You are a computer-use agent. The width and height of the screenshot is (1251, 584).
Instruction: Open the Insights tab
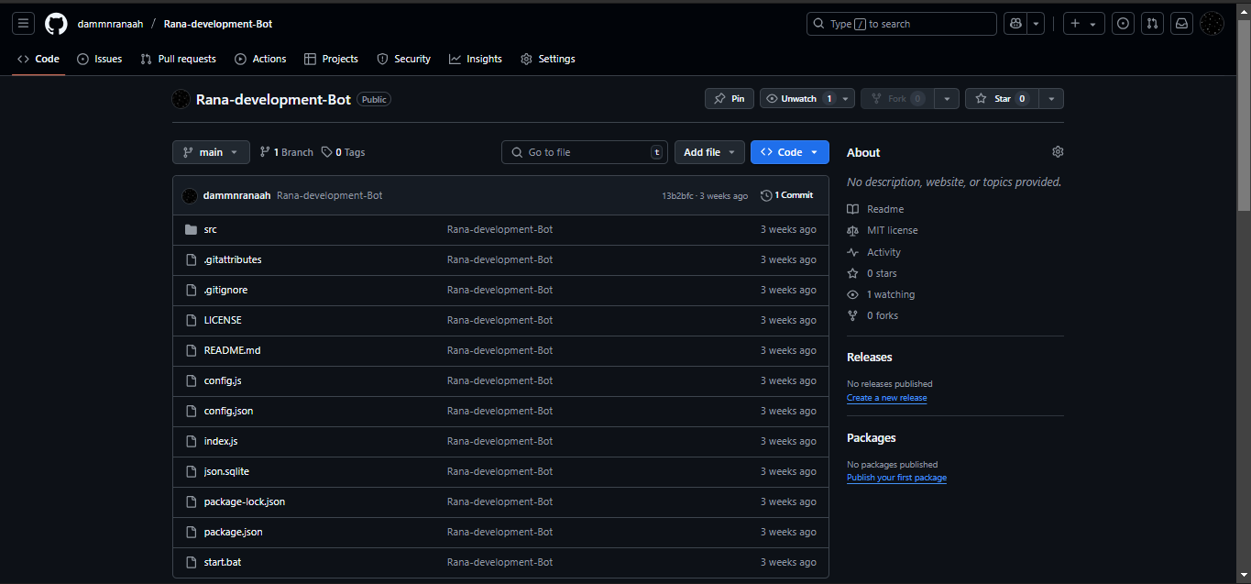(475, 59)
